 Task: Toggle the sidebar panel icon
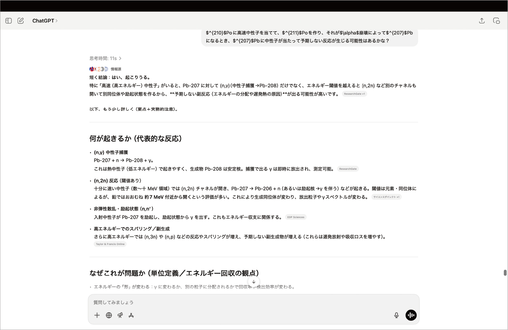[x=9, y=21]
